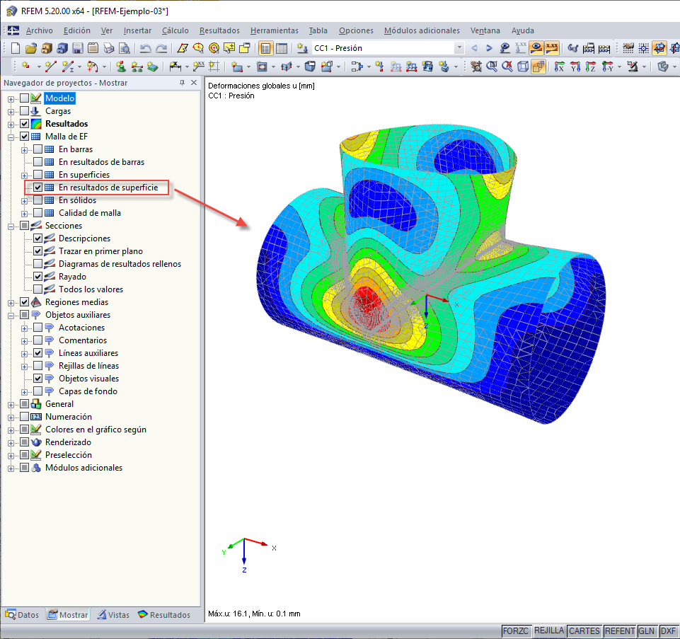Activate solid transparent display model icon

point(538,67)
